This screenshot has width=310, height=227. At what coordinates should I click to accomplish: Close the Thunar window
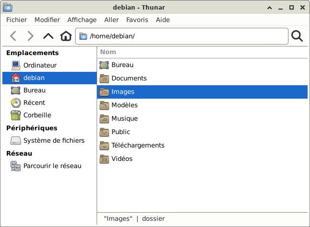click(x=302, y=8)
